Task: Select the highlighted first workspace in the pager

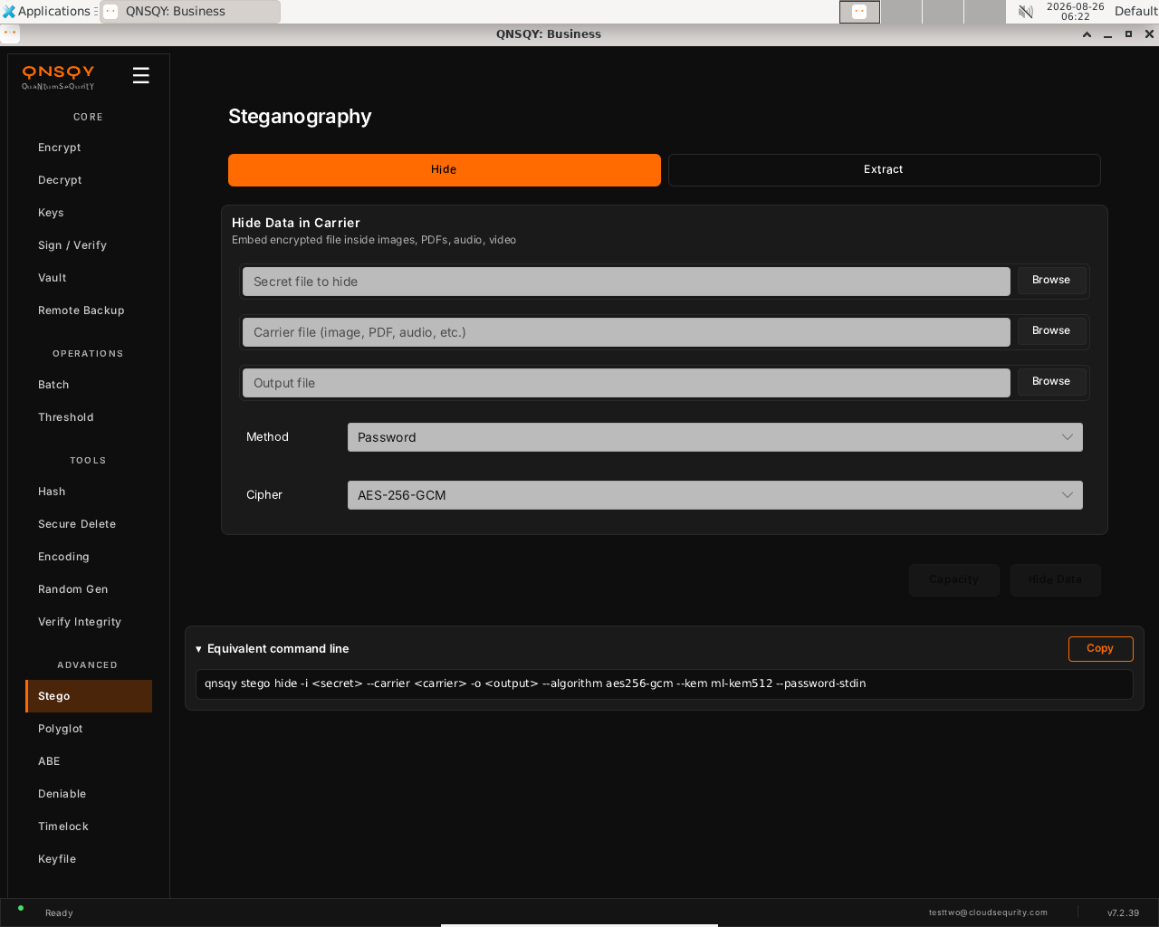Action: pos(859,12)
